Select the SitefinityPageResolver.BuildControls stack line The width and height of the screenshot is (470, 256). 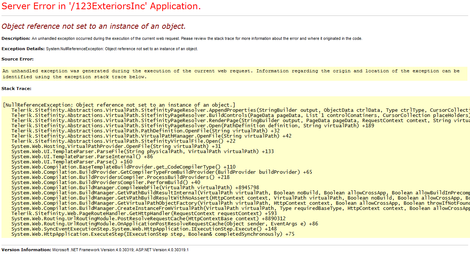(241, 115)
